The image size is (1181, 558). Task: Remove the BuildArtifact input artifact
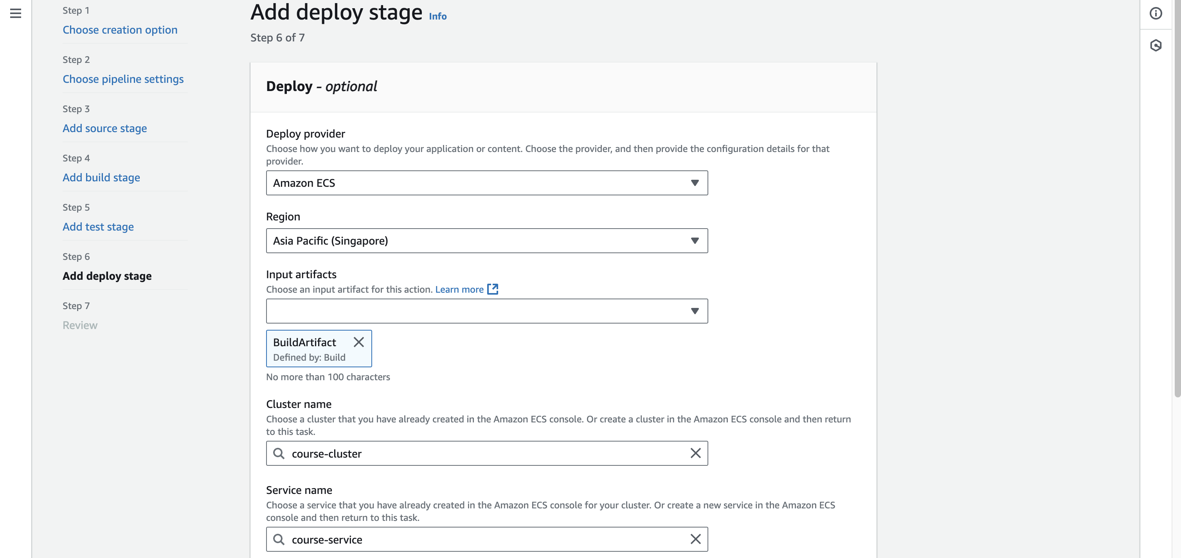pos(359,342)
